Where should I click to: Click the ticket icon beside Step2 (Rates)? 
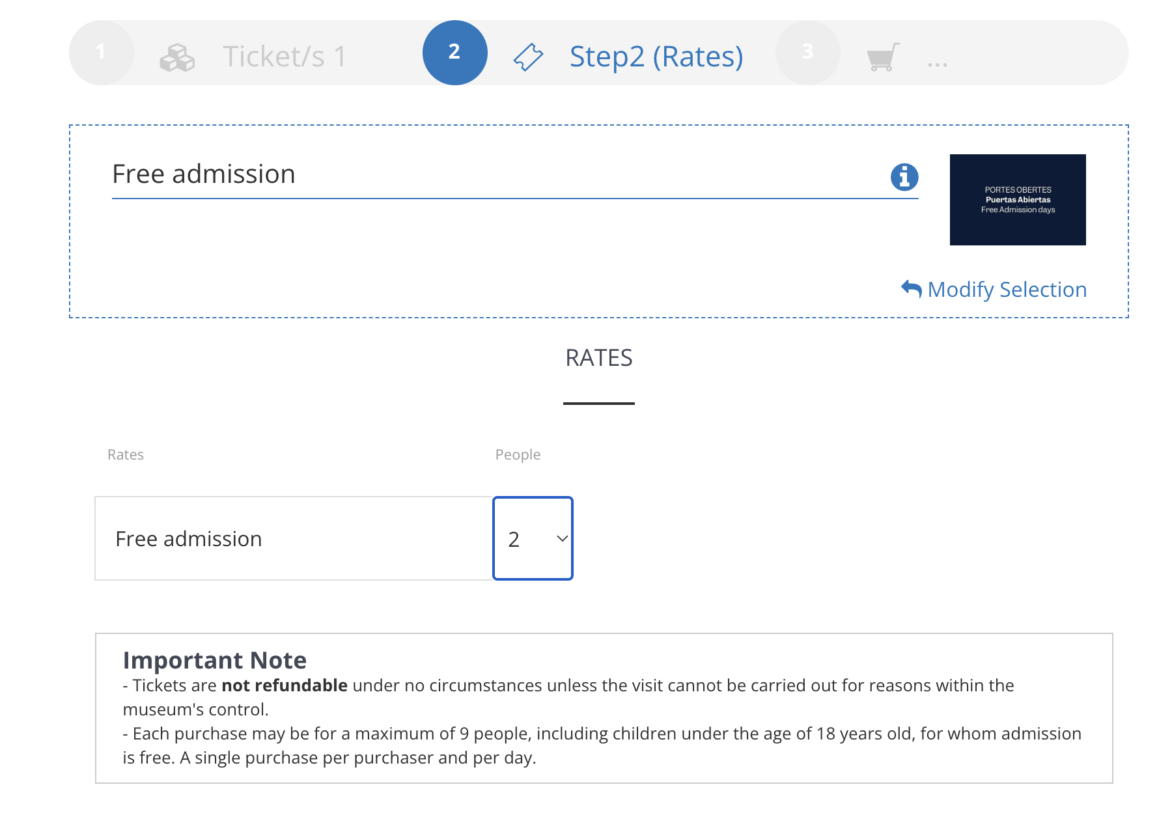coord(528,57)
